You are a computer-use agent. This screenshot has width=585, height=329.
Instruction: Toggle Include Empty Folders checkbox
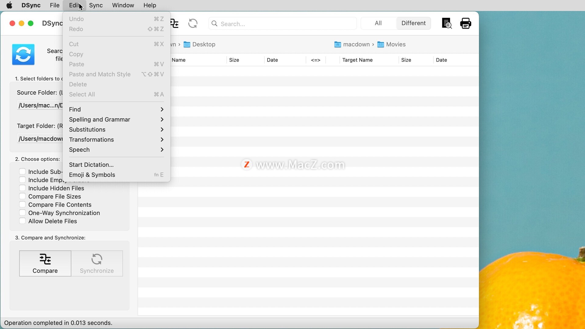[22, 180]
